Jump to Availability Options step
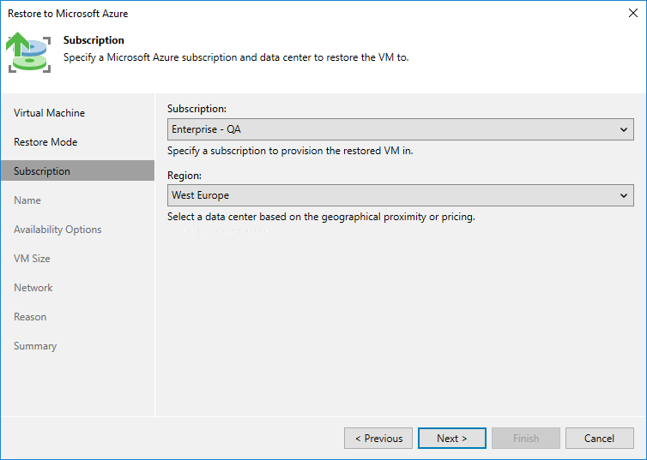 pos(57,230)
